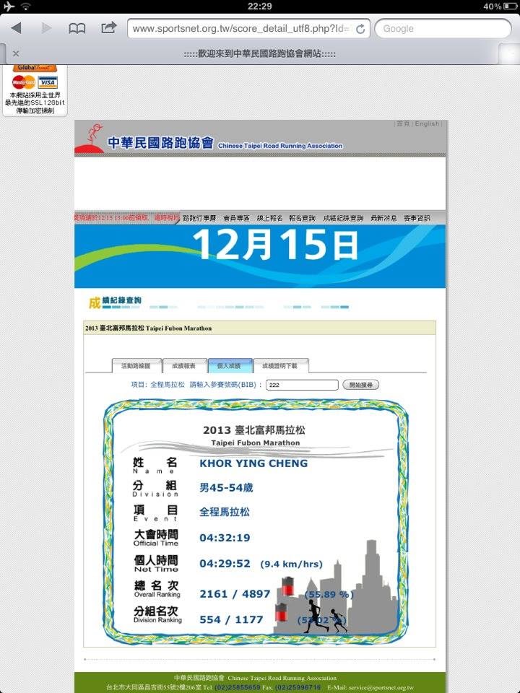Open the 首頁 home link
520x693 pixels.
[403, 123]
